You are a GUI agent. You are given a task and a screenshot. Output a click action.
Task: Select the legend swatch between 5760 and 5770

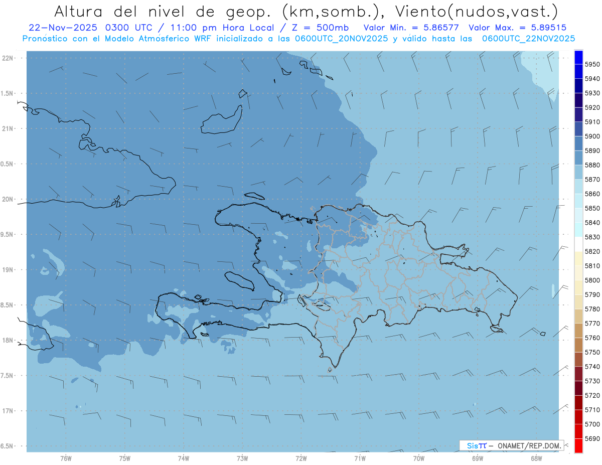coord(578,331)
